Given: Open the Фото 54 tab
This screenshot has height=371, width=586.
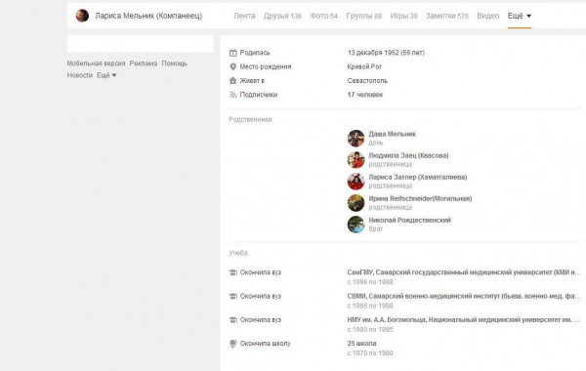Looking at the screenshot, I should [323, 16].
